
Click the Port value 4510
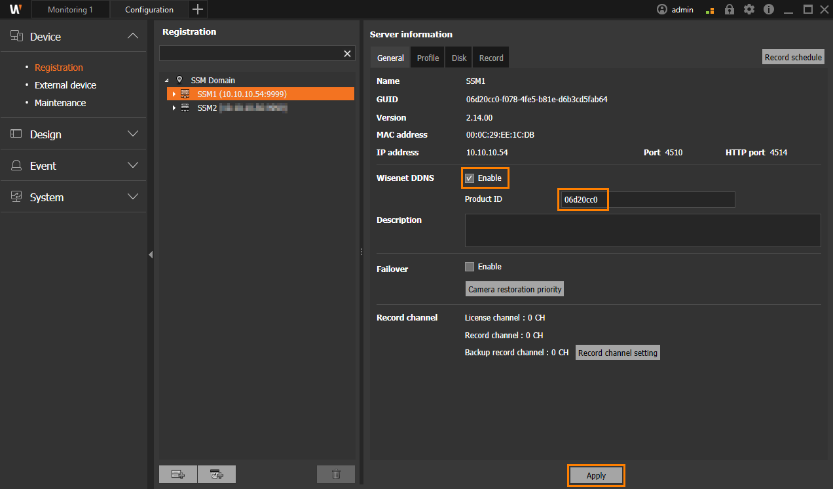point(674,153)
